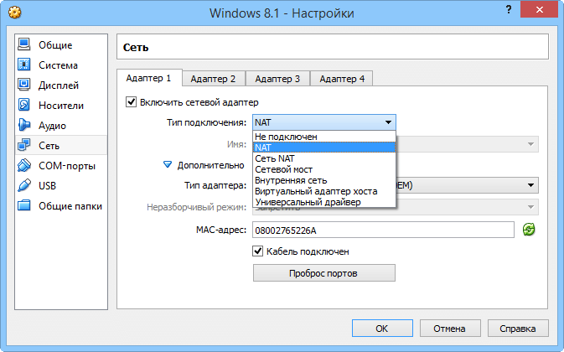The image size is (564, 352).
Task: Choose Виртуальный адаптер хоста
Action: tap(324, 191)
